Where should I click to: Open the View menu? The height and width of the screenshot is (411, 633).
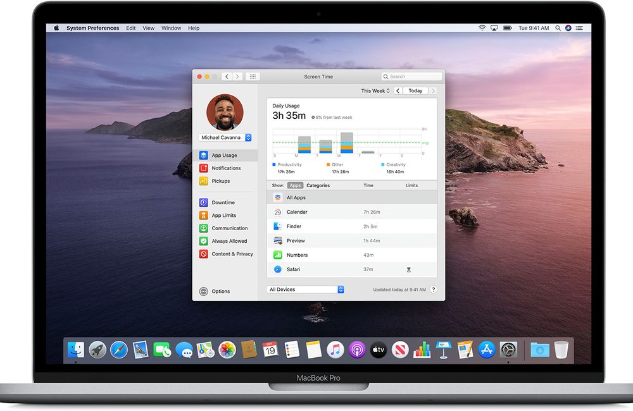point(149,28)
